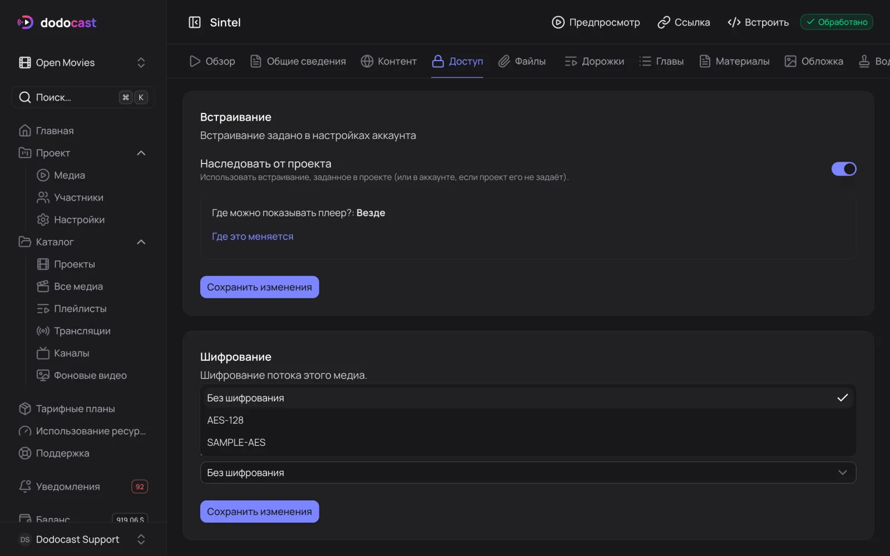This screenshot has width=890, height=556.
Task: Click the Поиск search field
Action: [82, 97]
